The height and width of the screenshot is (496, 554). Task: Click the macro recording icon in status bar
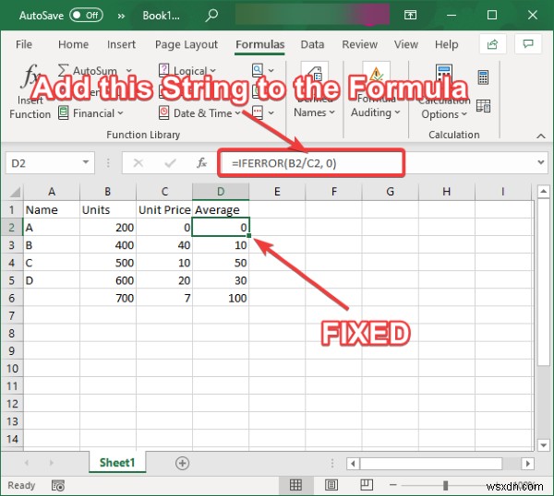point(58,486)
